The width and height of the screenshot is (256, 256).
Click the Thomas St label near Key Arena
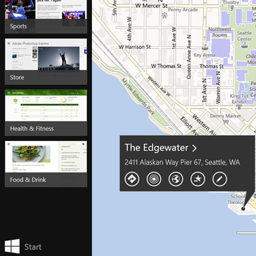coord(212,66)
